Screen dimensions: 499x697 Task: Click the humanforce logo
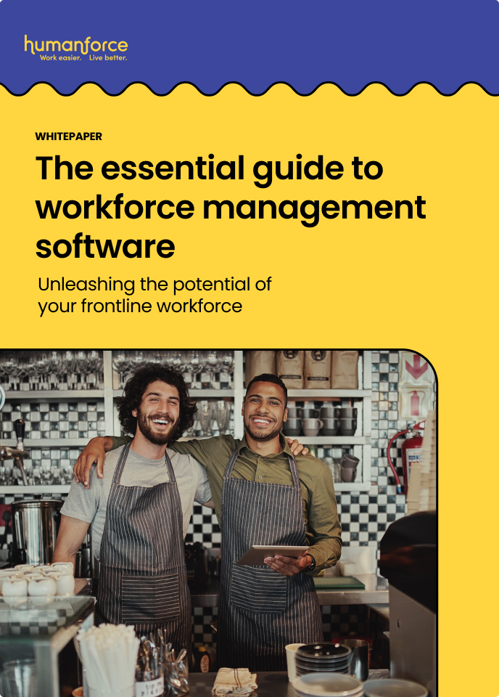point(76,48)
